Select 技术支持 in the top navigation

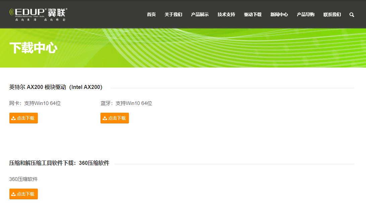[x=226, y=14]
